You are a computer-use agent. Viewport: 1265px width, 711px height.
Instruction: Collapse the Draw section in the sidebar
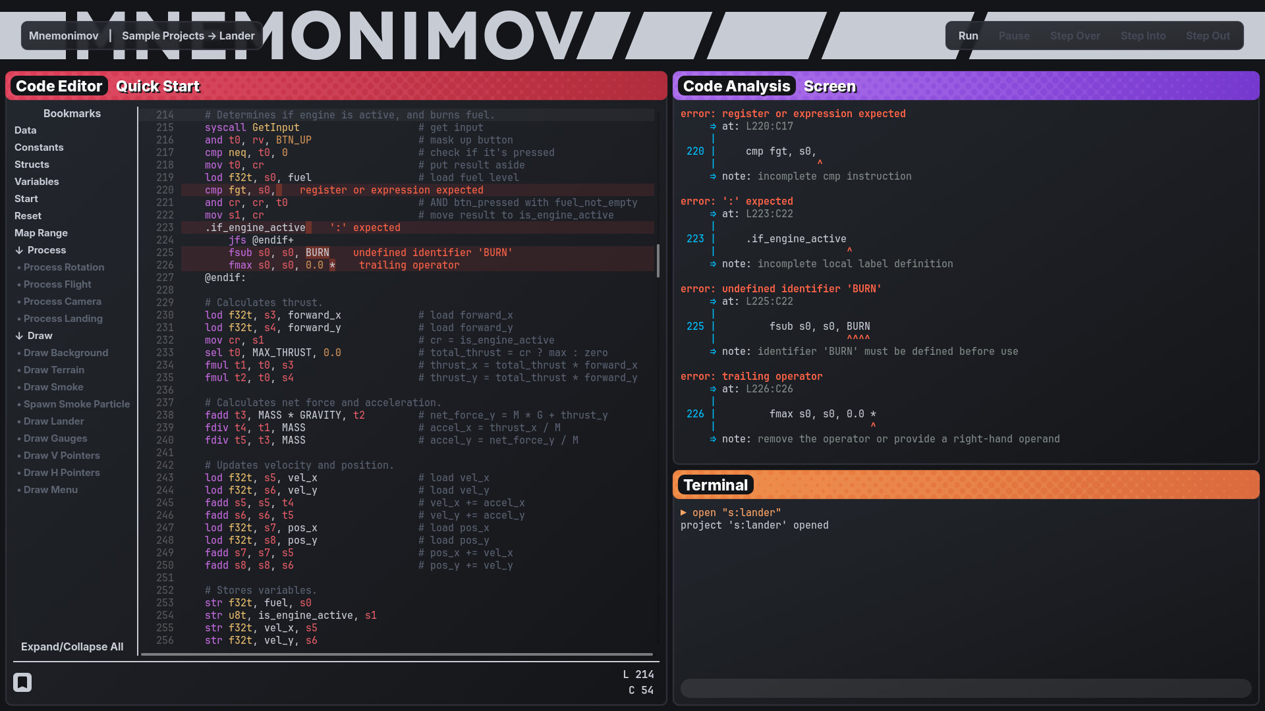(x=33, y=335)
